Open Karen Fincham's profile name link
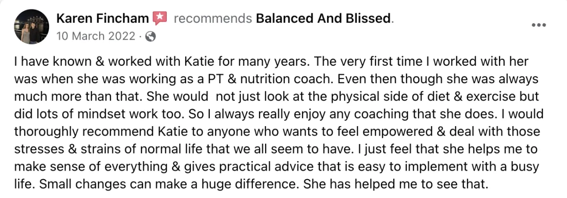Screen dimensions: 567x198 click(103, 19)
